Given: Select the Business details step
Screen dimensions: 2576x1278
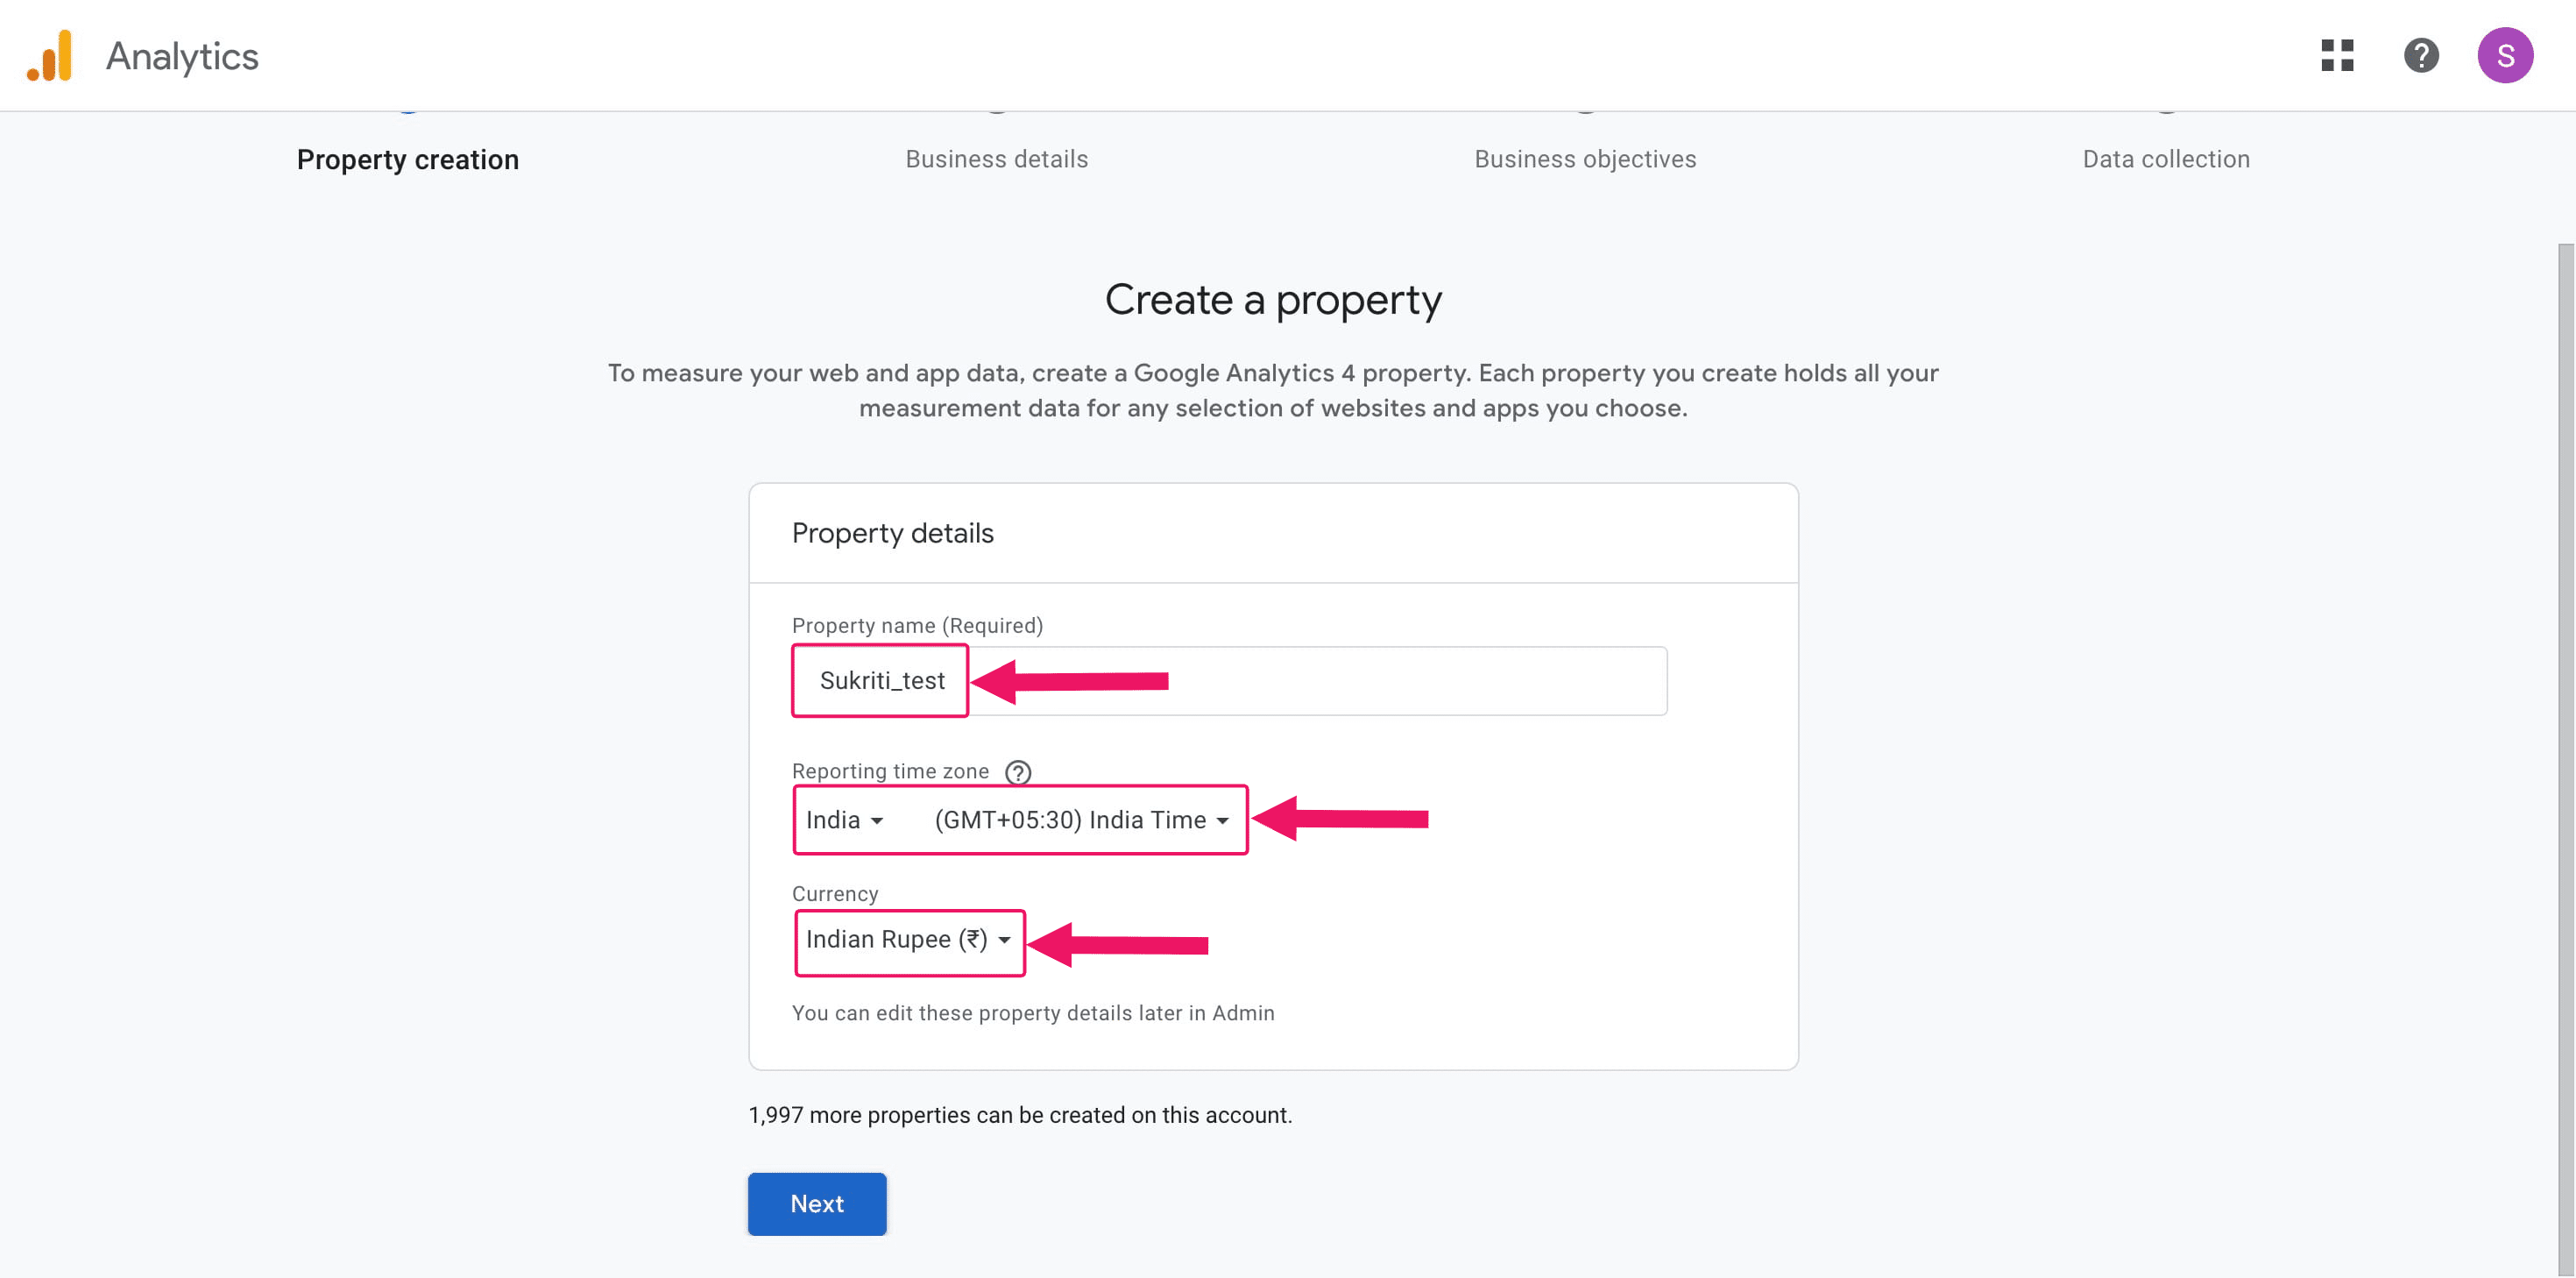Looking at the screenshot, I should 996,158.
